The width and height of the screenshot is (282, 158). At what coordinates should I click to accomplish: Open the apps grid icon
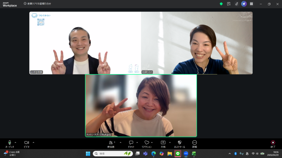pos(251,4)
